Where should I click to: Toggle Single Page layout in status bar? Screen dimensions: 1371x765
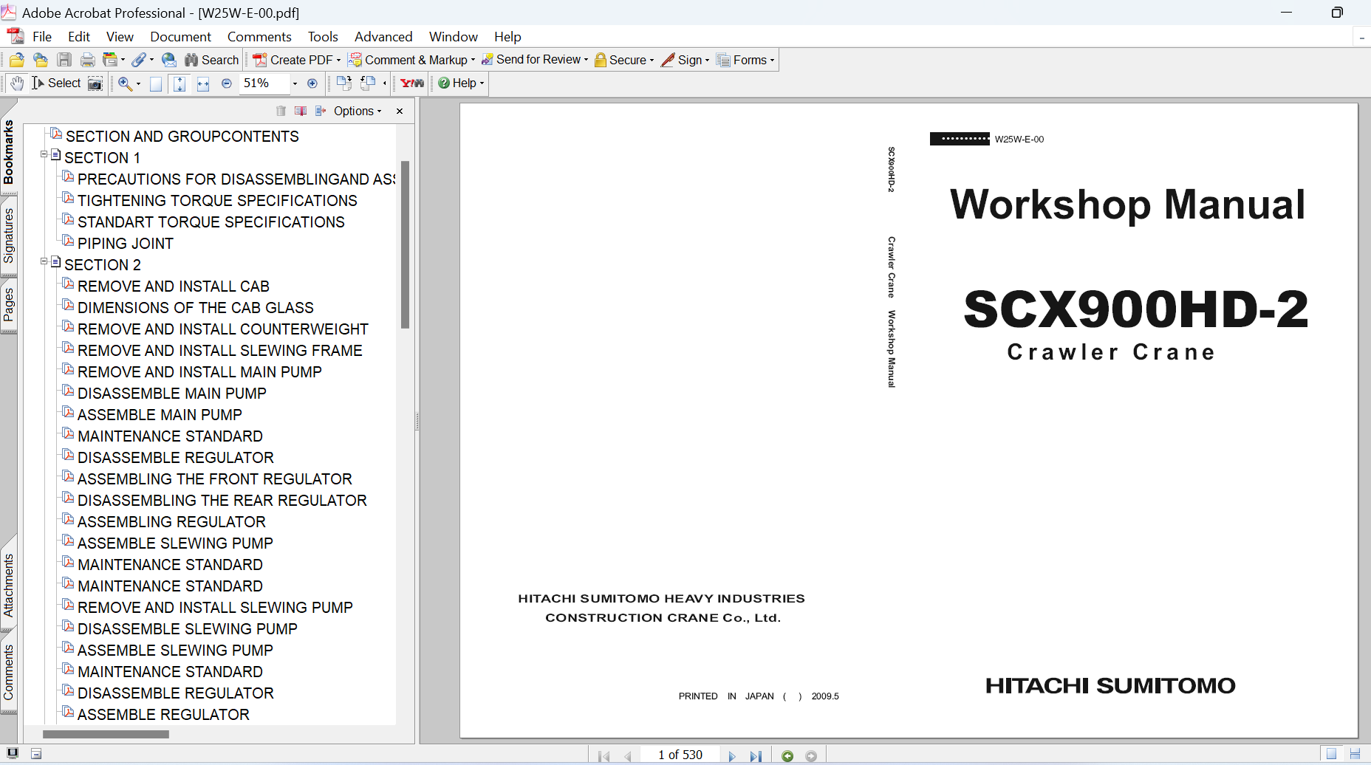click(x=1331, y=754)
